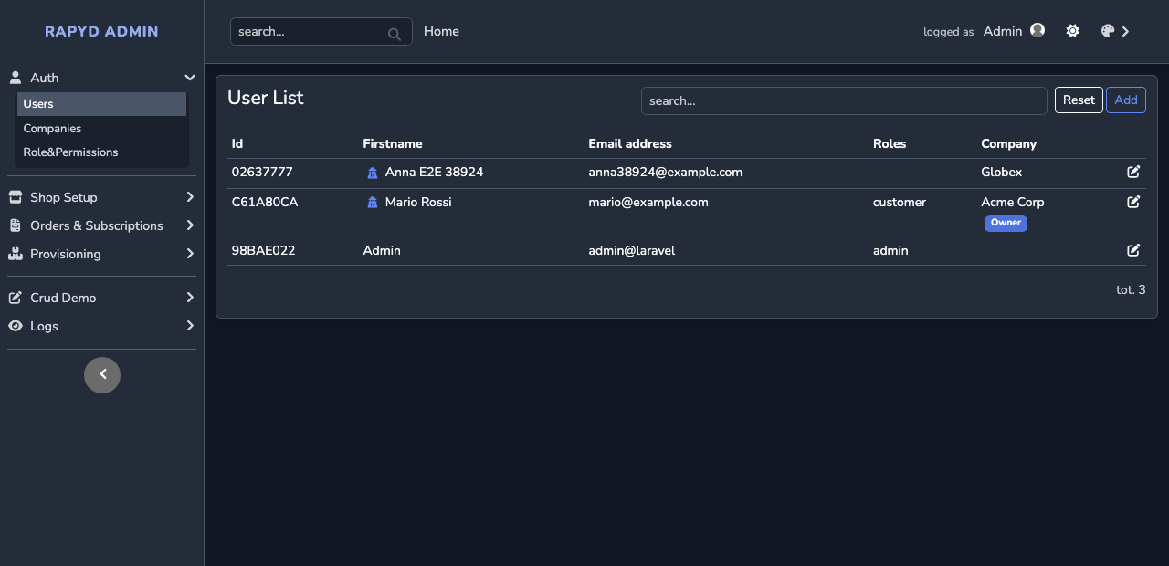Screen dimensions: 1169x566
Task: Open the Crud Demo menu label
Action: coord(63,298)
